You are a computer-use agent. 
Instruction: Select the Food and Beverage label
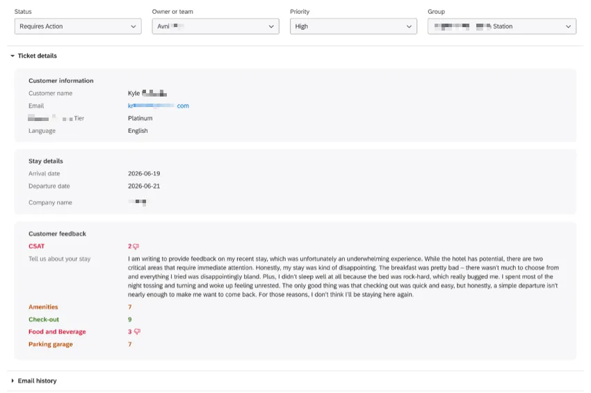click(x=57, y=332)
